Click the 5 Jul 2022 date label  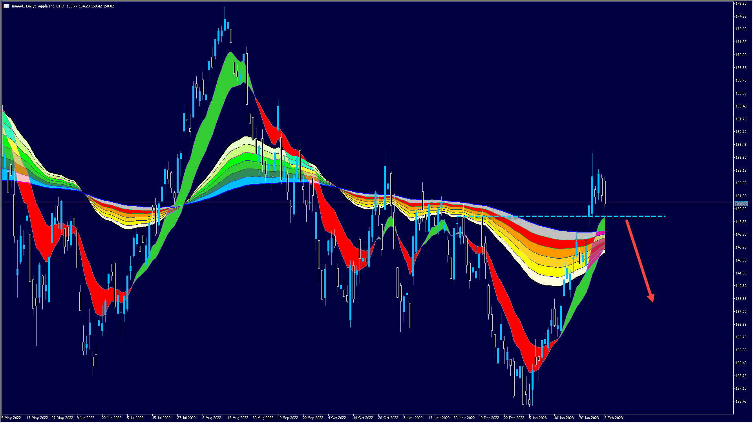(135, 418)
